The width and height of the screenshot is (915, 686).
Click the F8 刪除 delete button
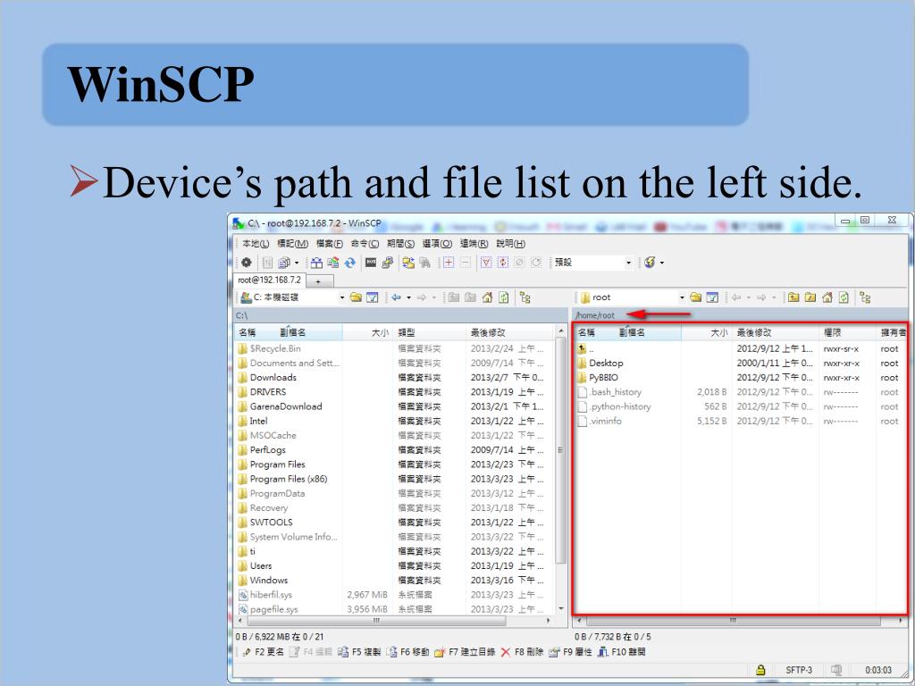pyautogui.click(x=522, y=652)
